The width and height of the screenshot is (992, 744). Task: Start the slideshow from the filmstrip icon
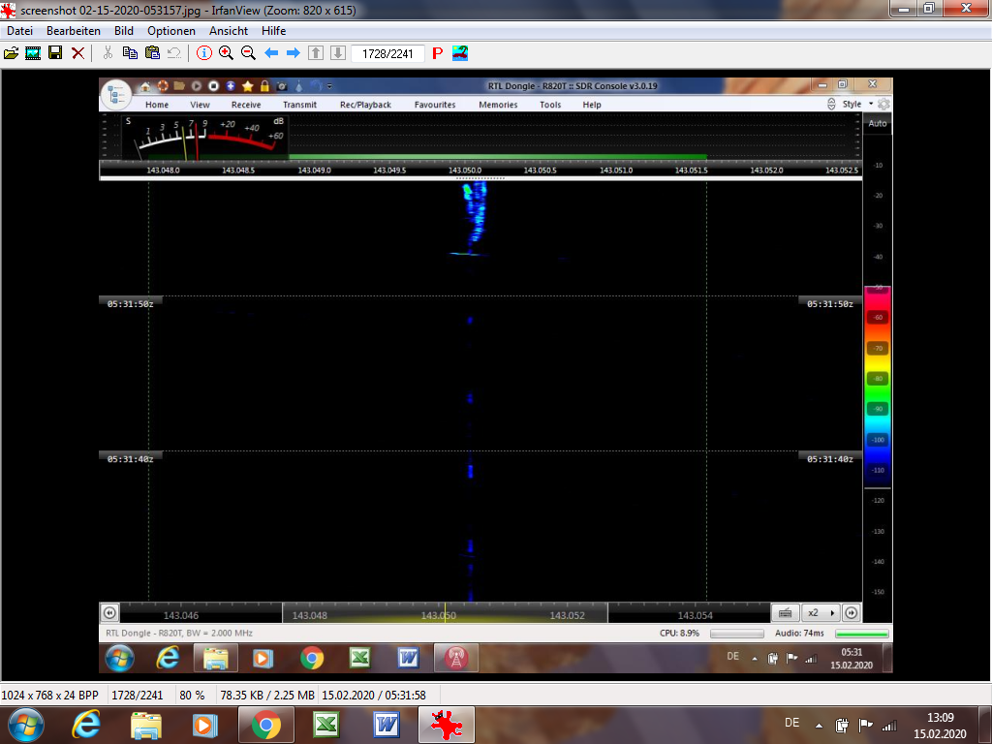33,53
